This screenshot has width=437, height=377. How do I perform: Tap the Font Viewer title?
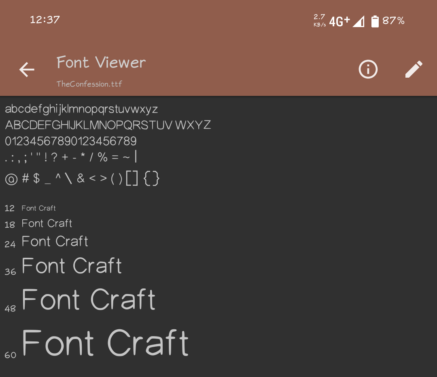101,62
